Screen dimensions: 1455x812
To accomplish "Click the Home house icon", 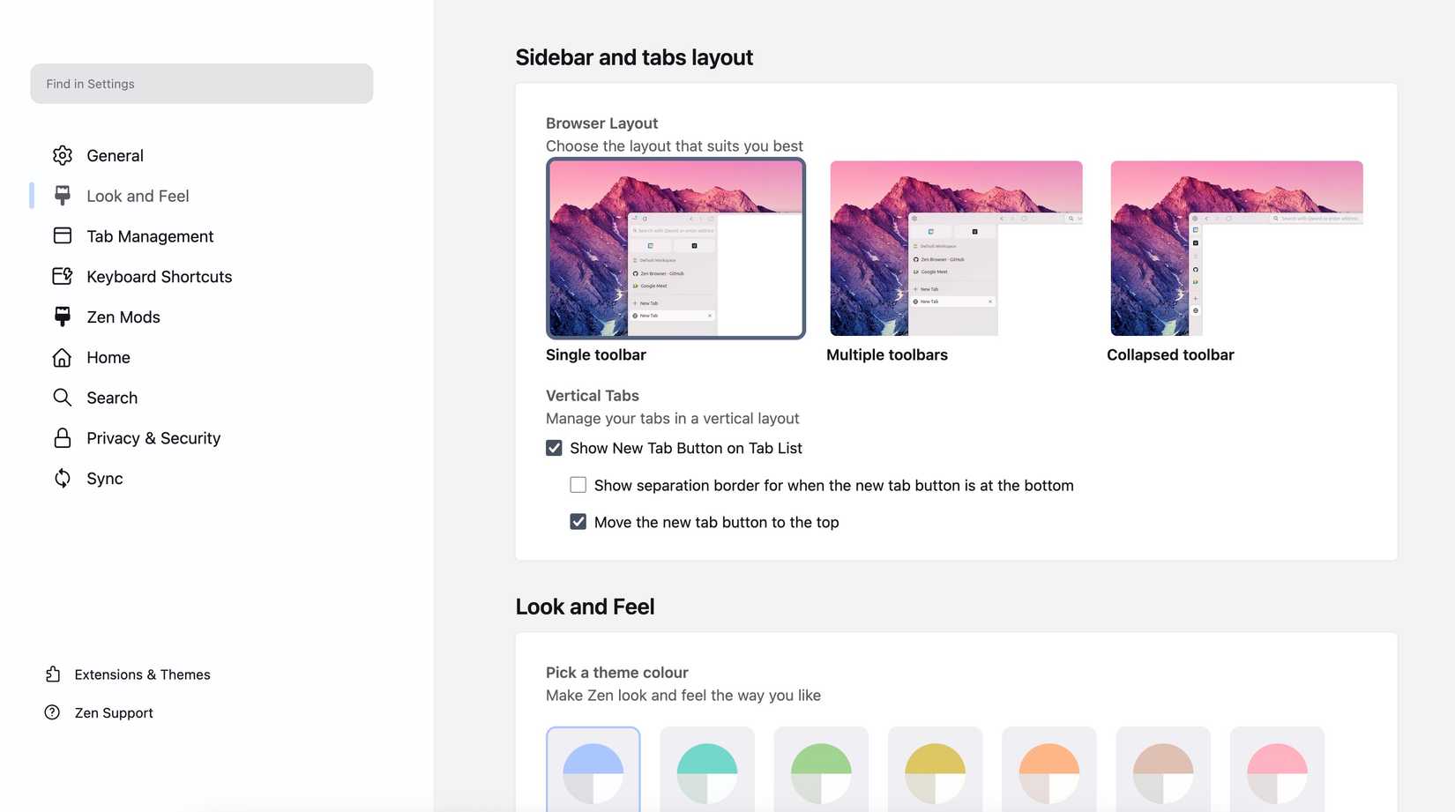I will [x=62, y=358].
